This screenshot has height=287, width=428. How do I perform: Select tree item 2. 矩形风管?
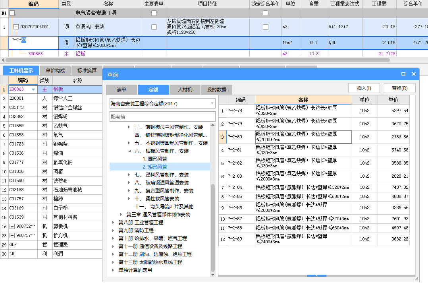155,167
